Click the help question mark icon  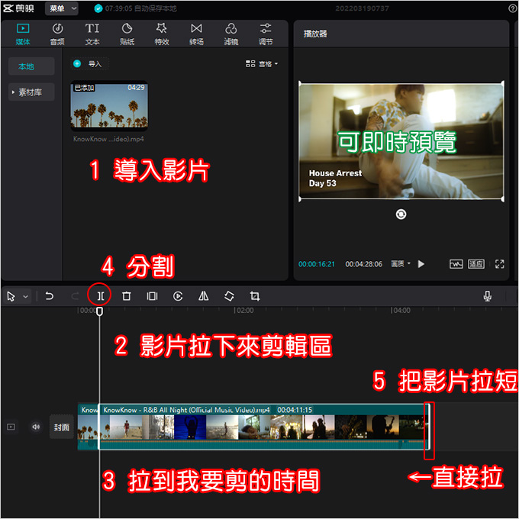512,8
